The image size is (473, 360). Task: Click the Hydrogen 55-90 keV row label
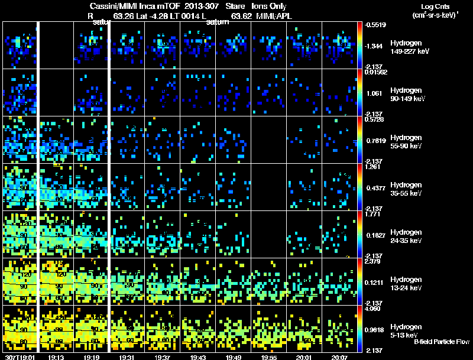point(406,142)
